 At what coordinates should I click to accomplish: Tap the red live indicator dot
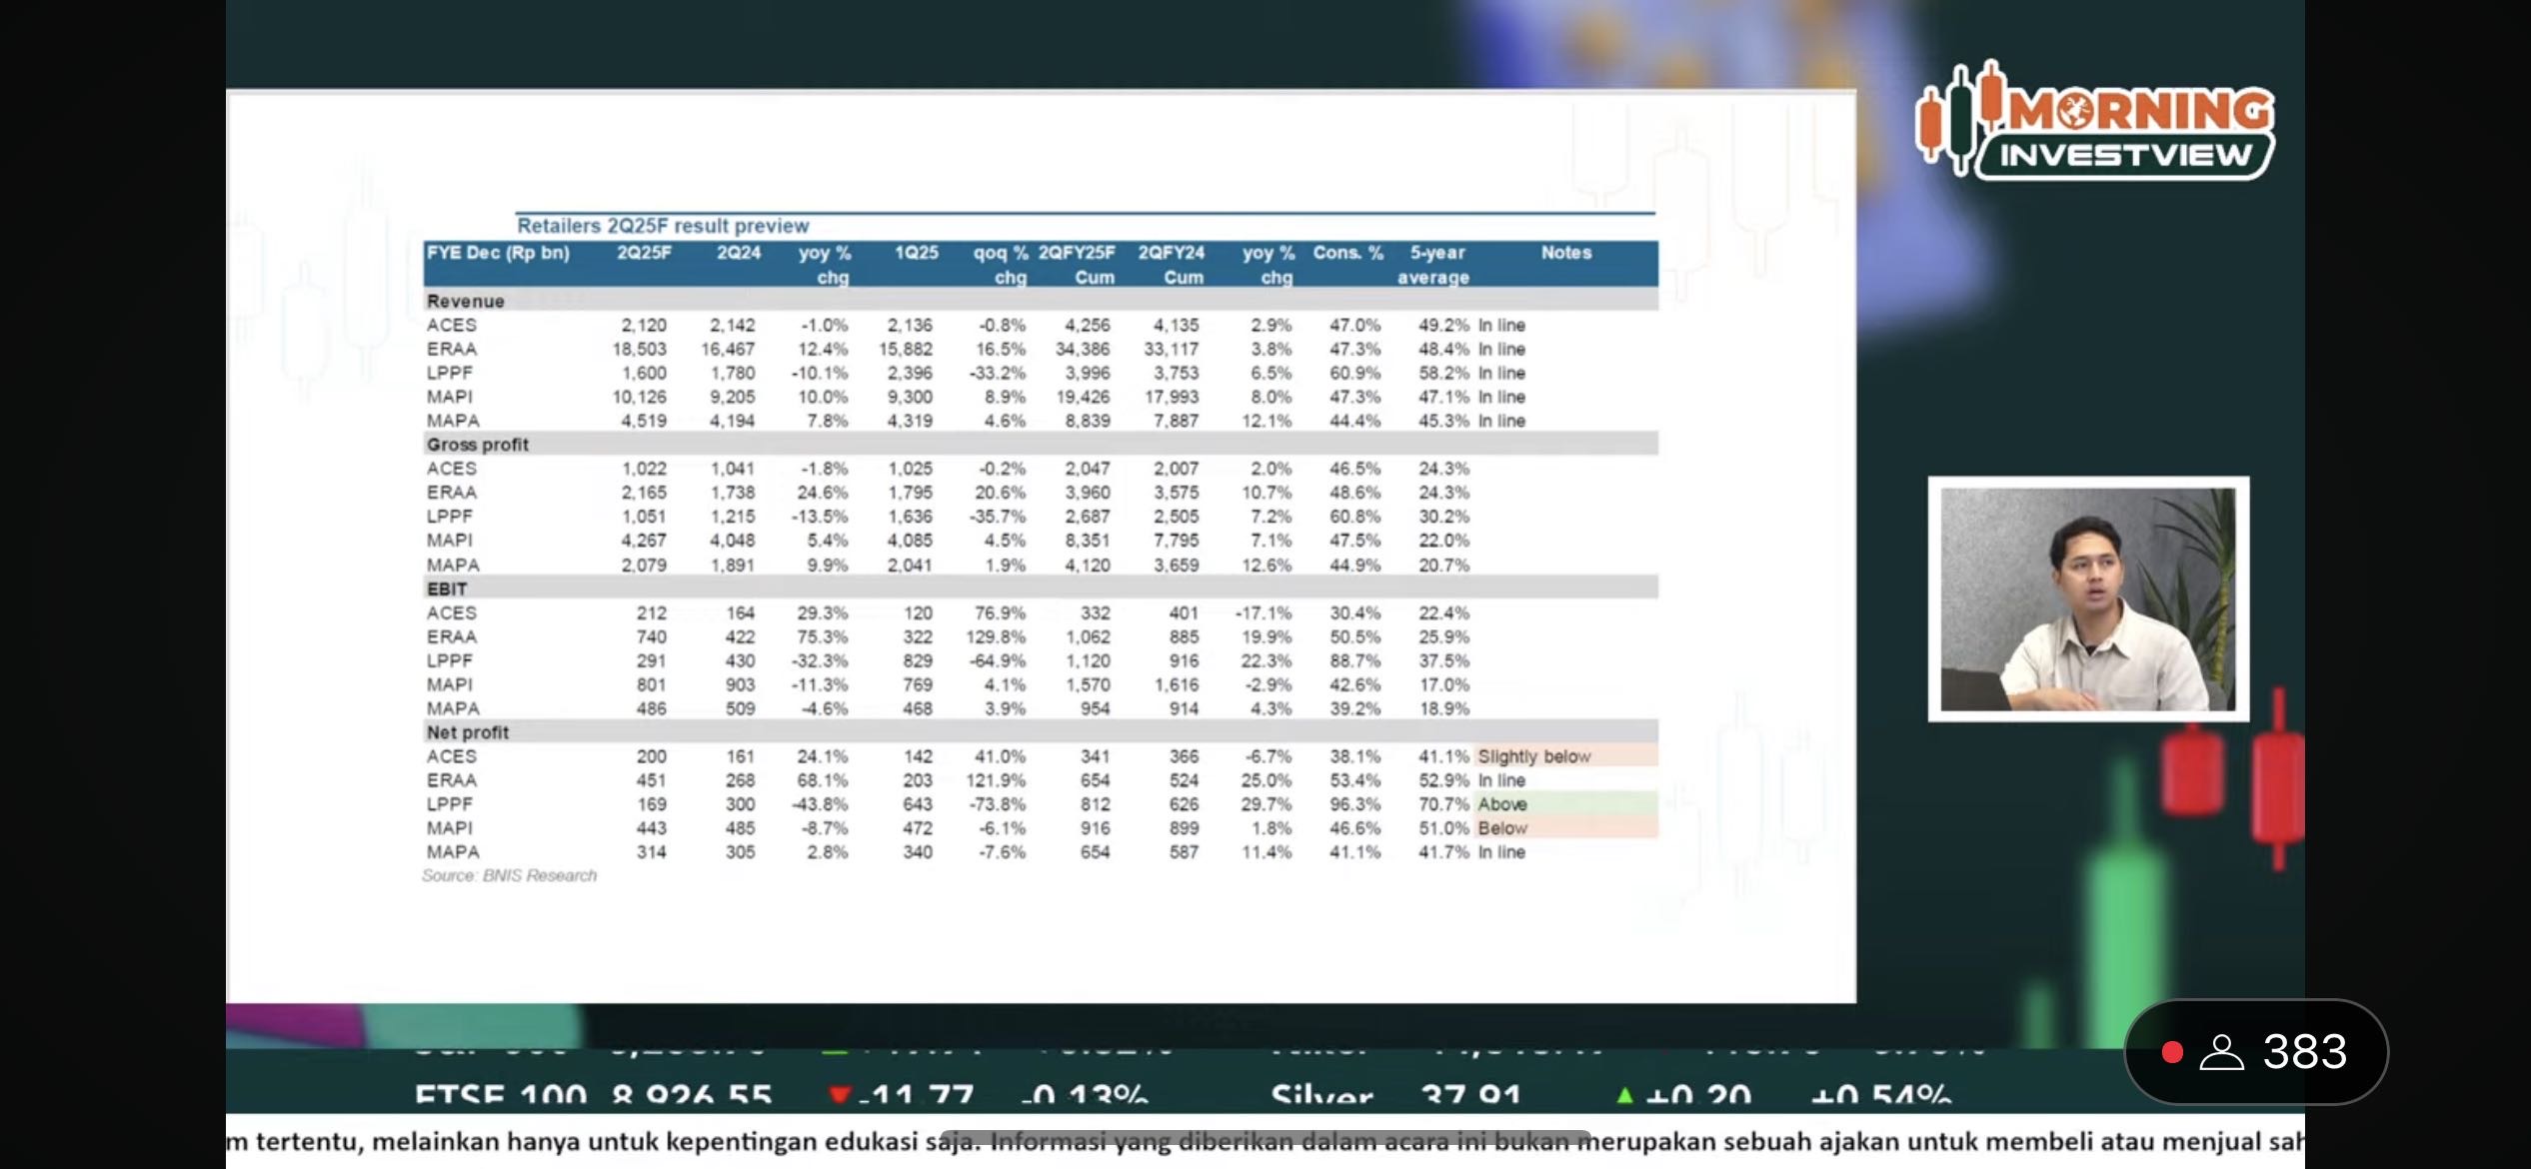pos(2171,1052)
